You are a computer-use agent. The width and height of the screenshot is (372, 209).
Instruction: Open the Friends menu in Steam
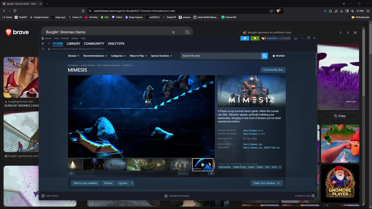(x=65, y=38)
